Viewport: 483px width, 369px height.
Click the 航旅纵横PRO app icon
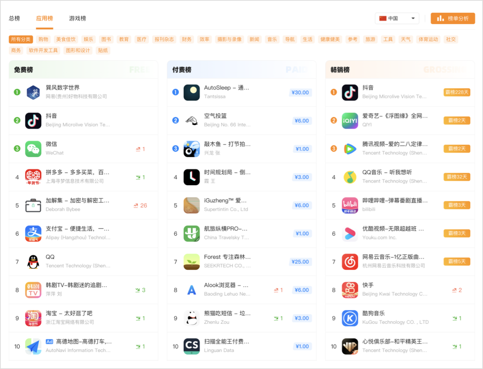pos(191,233)
